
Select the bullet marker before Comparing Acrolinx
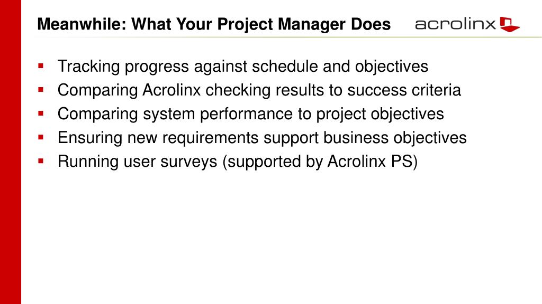coord(41,90)
